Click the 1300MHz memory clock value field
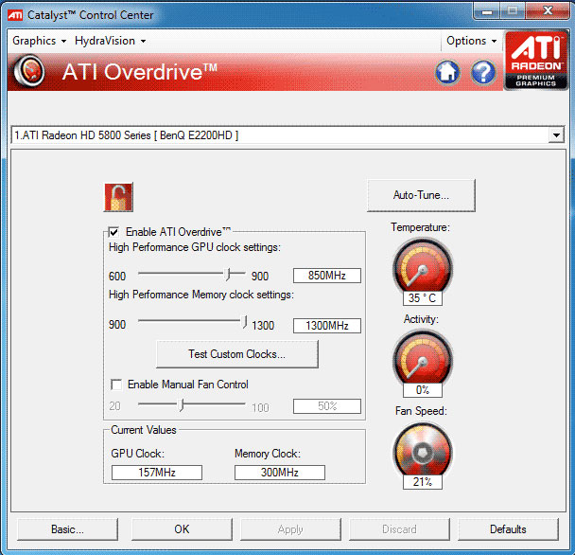Image resolution: width=575 pixels, height=555 pixels. point(326,326)
